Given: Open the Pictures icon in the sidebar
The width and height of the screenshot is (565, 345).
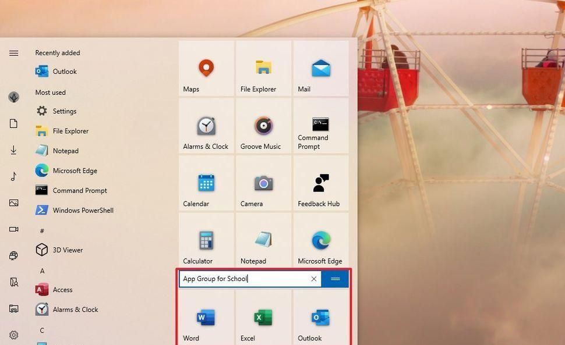Looking at the screenshot, I should (x=13, y=202).
